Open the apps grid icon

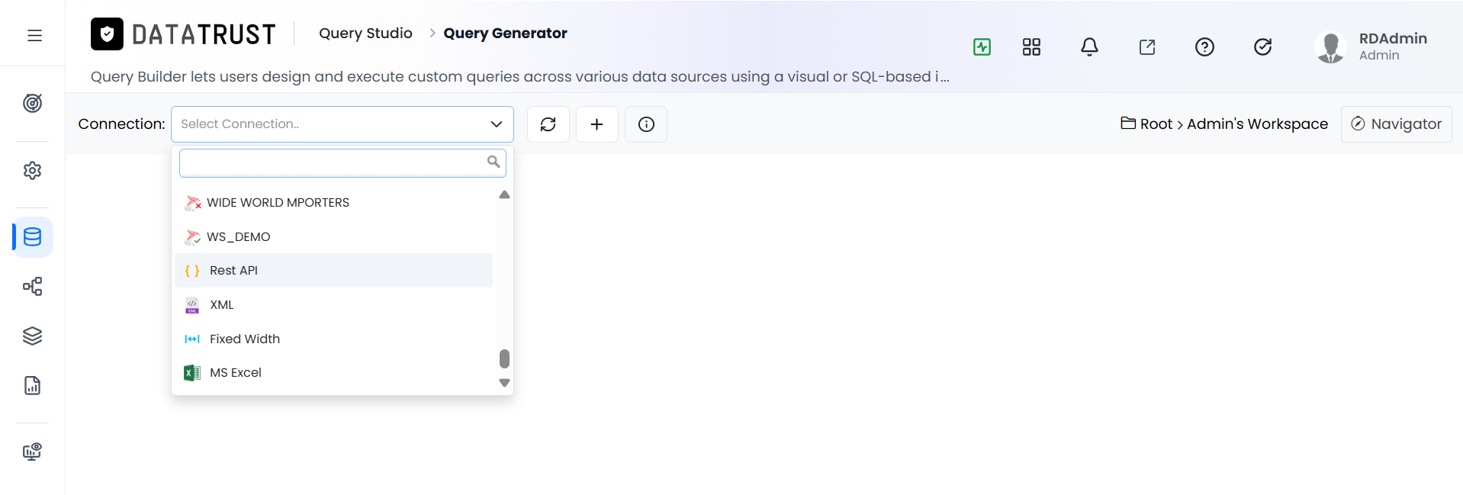coord(1031,47)
